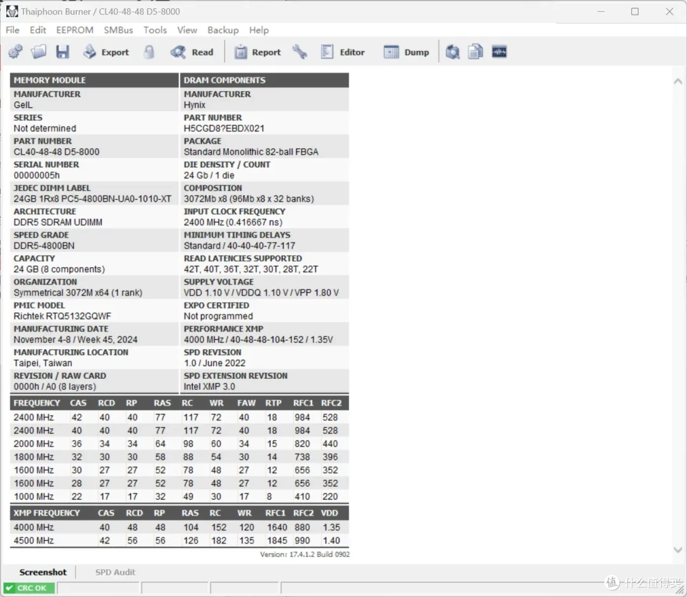Viewport: 687px width, 597px height.
Task: Click the copy pages icon in toolbar
Action: [475, 52]
